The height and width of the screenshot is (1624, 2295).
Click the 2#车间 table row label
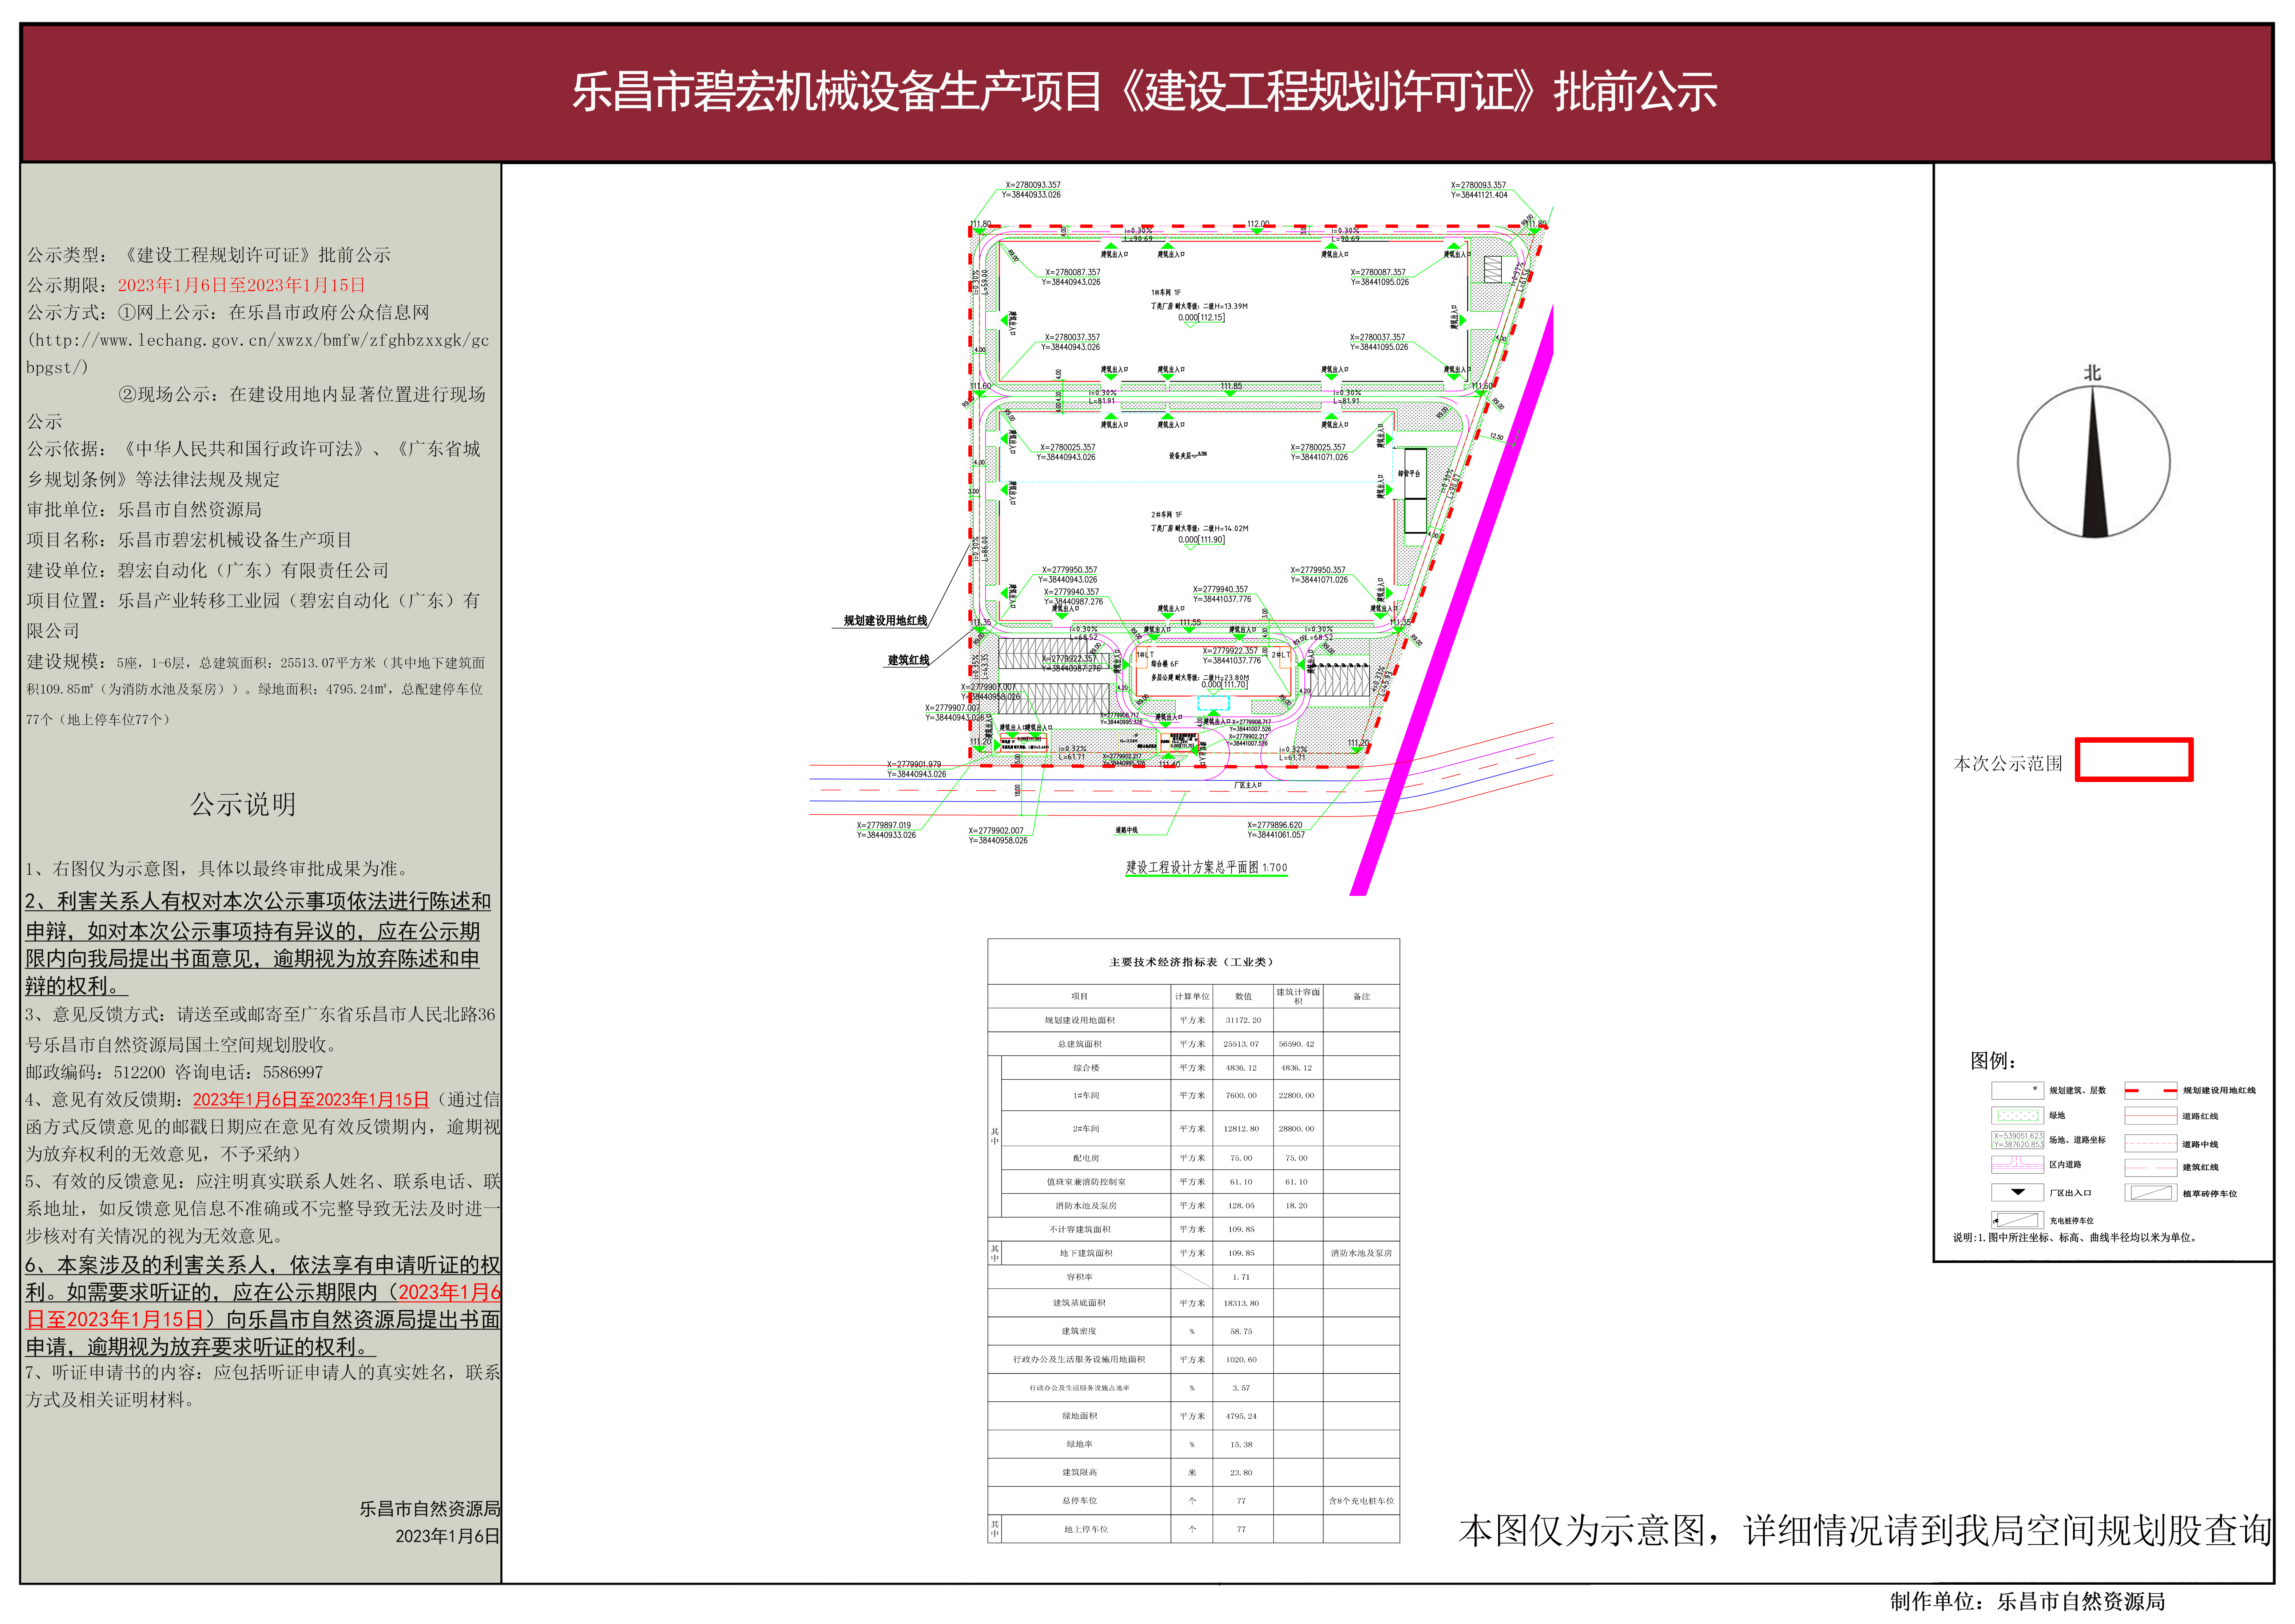(x=1086, y=1129)
